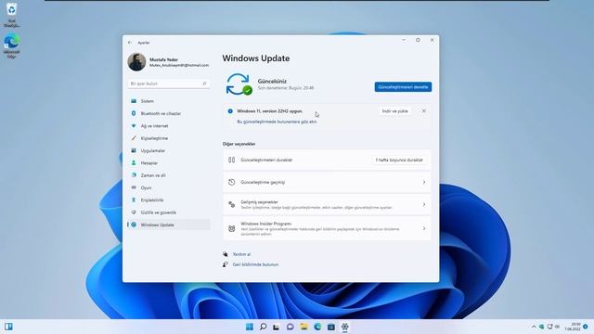The width and height of the screenshot is (594, 334).
Task: Show hidden system tray icons
Action: 534,327
